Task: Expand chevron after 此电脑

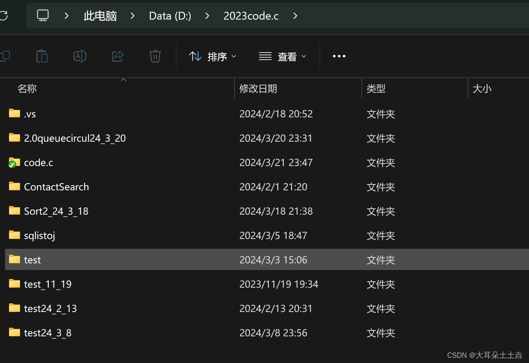Action: point(132,16)
